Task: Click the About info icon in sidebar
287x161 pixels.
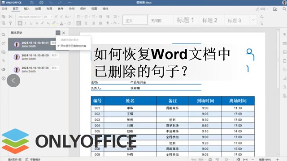Action: click(x=4, y=79)
